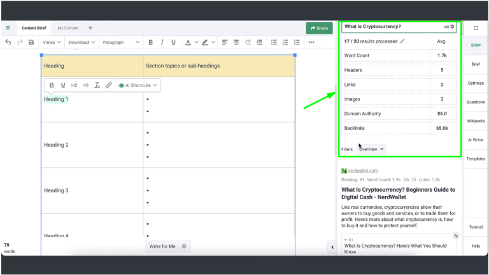
Task: Open the Brief sidebar tab
Action: coord(476,64)
